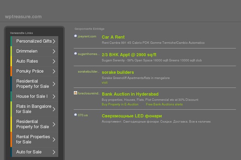Click the arrow next to Auto for Sale
This screenshot has height=160, width=241.
coord(54,152)
